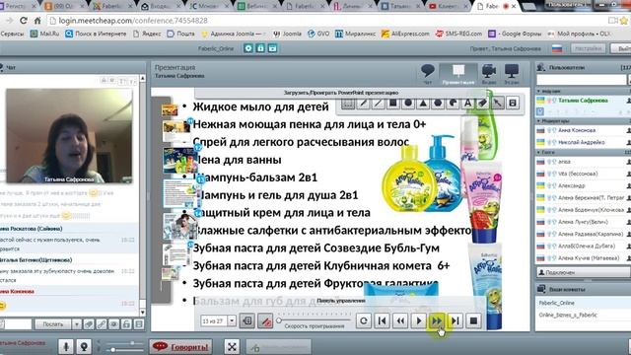Click the first header settings icon
The height and width of the screenshot is (355, 631).
(248, 48)
